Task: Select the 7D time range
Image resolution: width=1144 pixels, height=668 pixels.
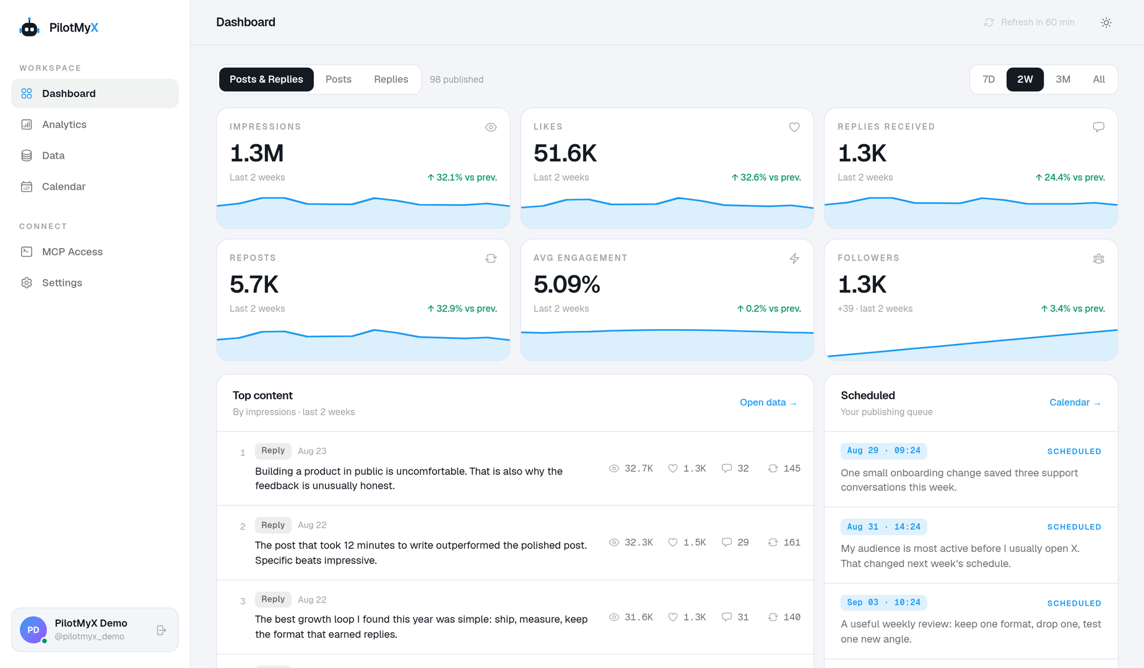Action: tap(989, 79)
